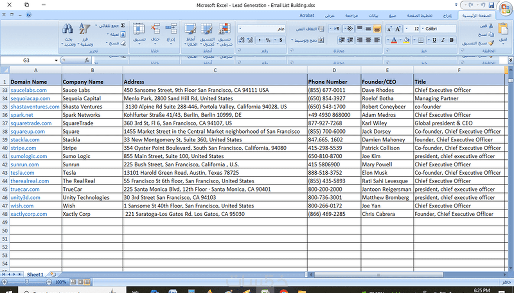This screenshot has height=293, width=514.
Task: Open the Acrobat ribbon tab
Action: 307,15
